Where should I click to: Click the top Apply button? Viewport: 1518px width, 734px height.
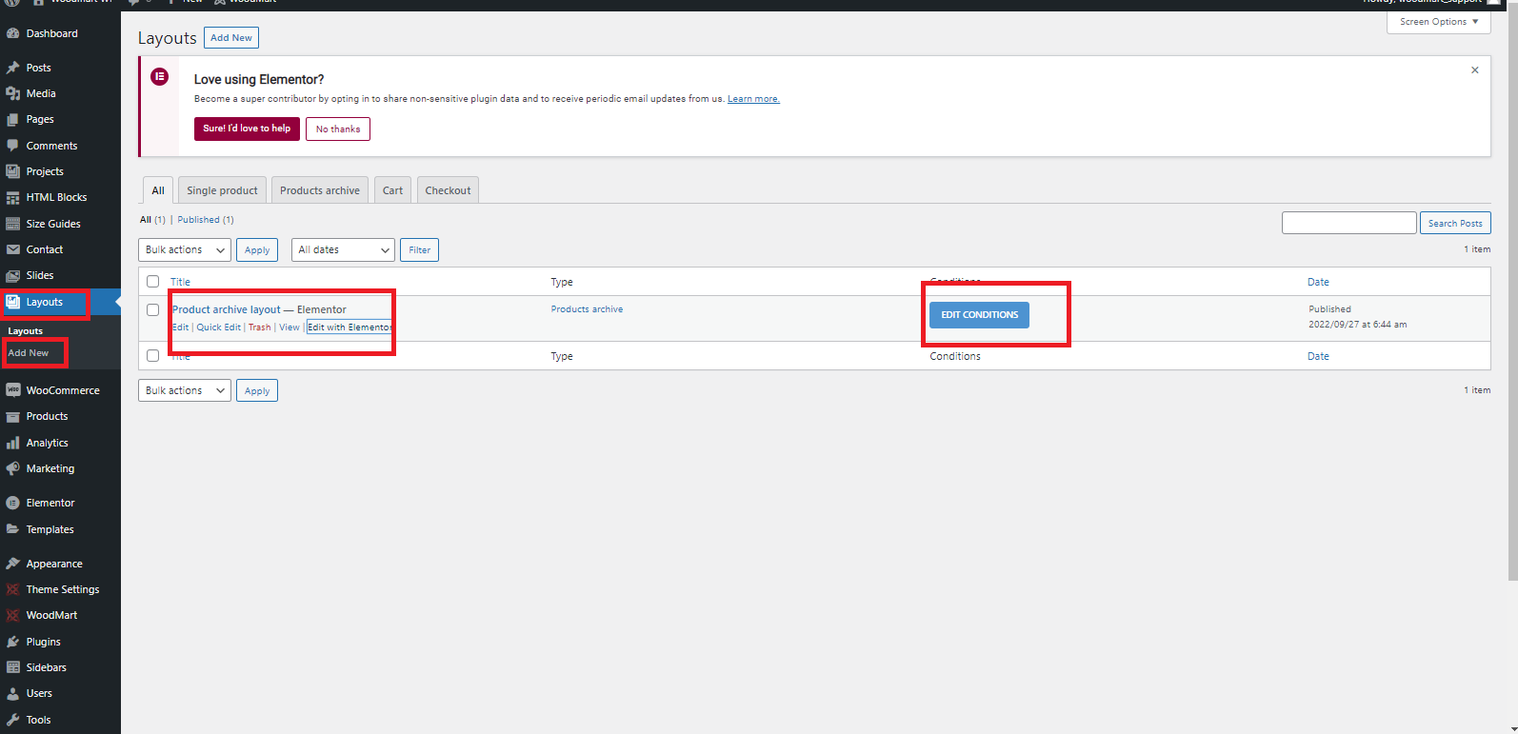(257, 249)
